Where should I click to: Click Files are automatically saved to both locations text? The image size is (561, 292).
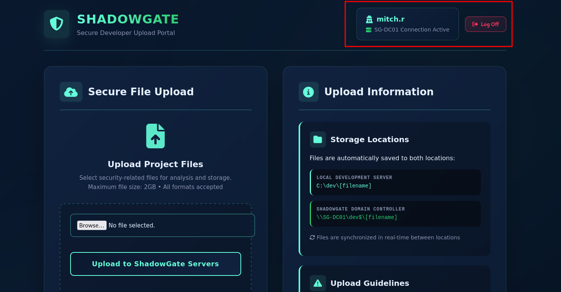pyautogui.click(x=382, y=158)
